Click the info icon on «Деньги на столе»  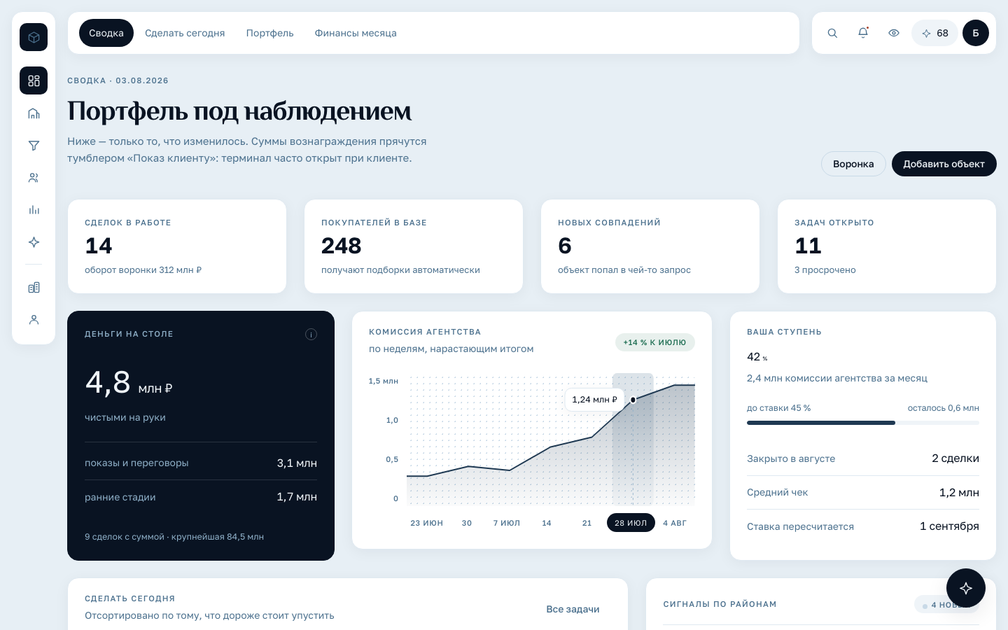pos(311,335)
